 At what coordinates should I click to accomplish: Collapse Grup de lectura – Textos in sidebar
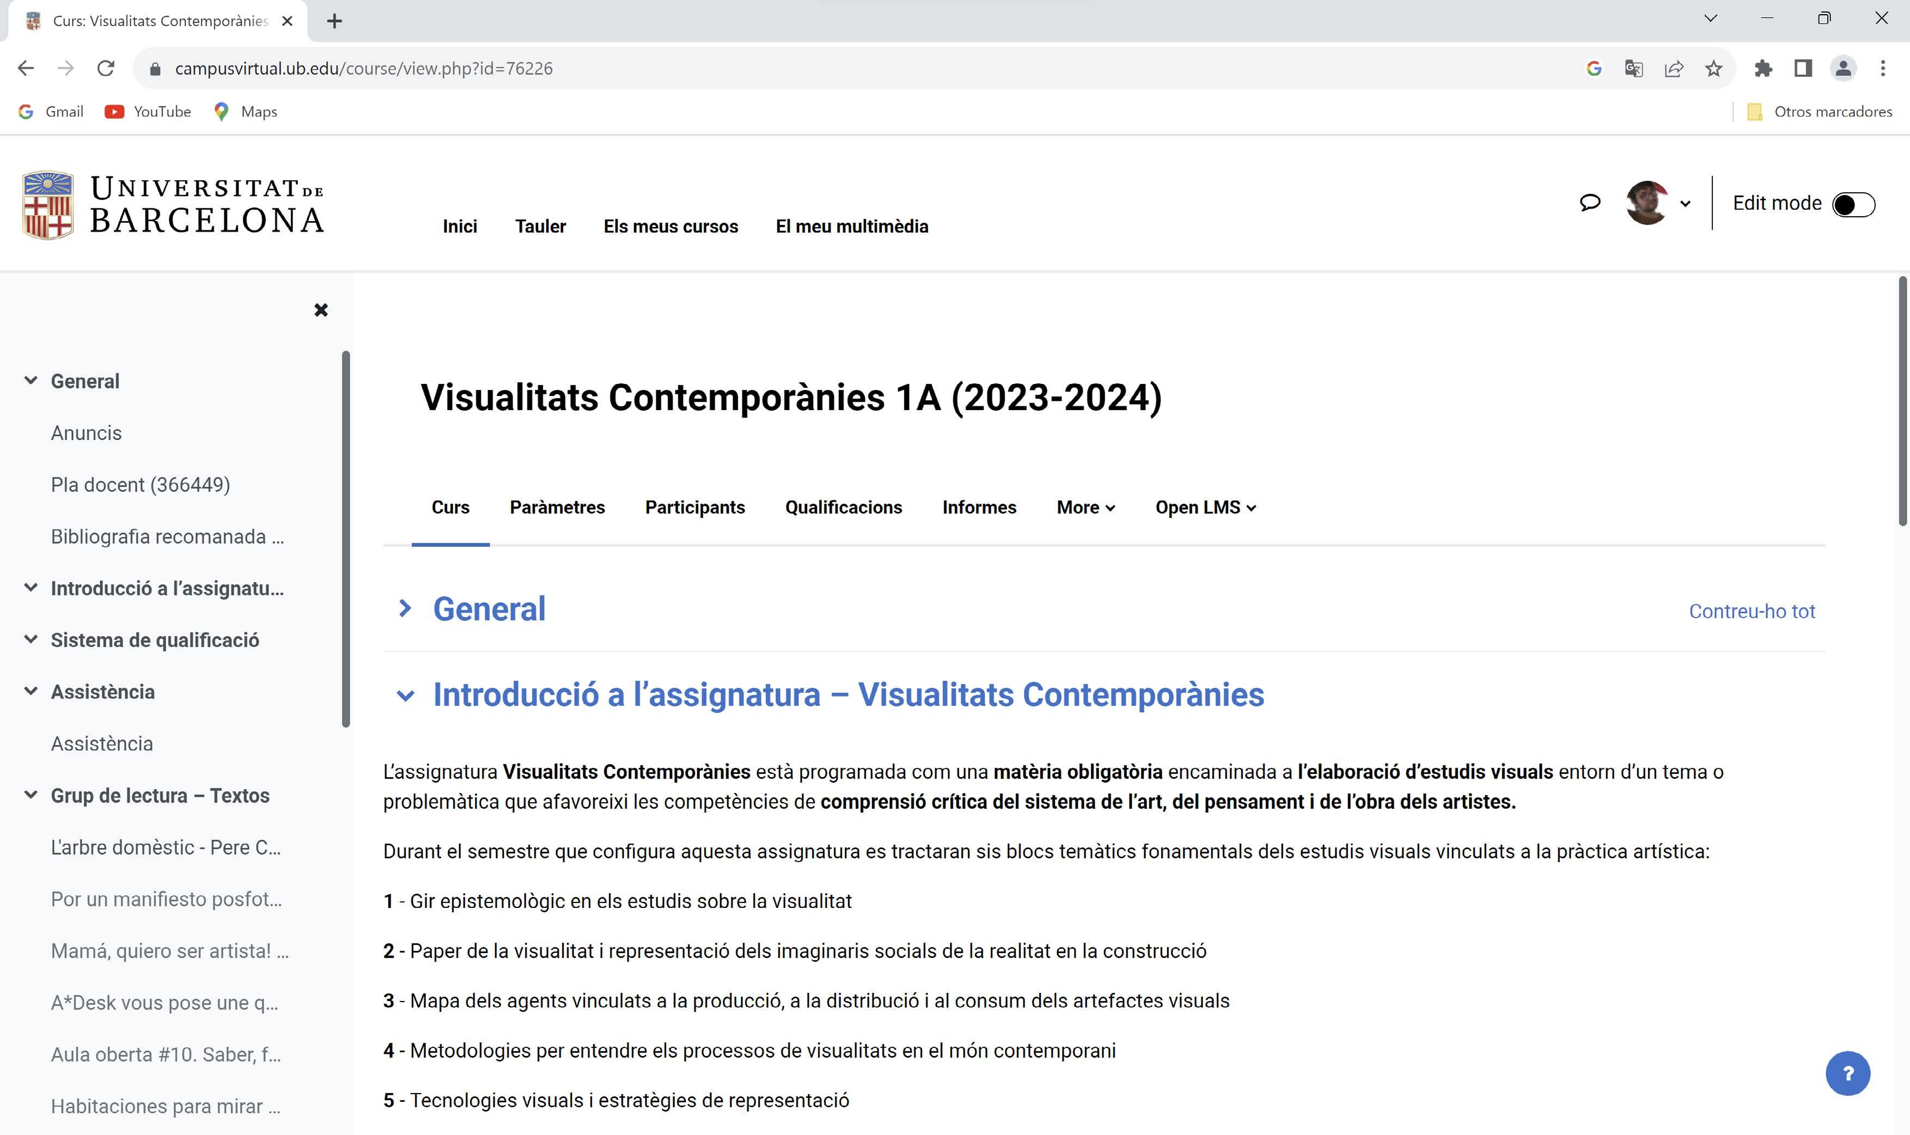pos(30,795)
